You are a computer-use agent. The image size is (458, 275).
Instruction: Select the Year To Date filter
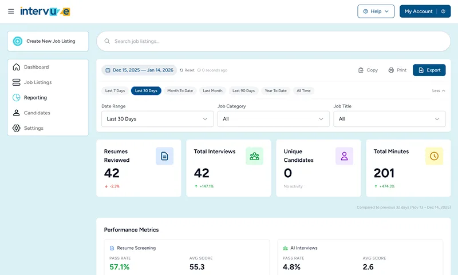275,91
